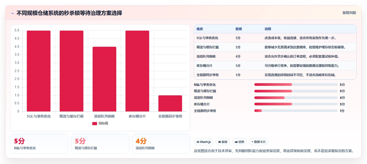This screenshot has height=164, width=367.
Task: Click the 全链路同步事务 progress bar
Action: click(296, 111)
